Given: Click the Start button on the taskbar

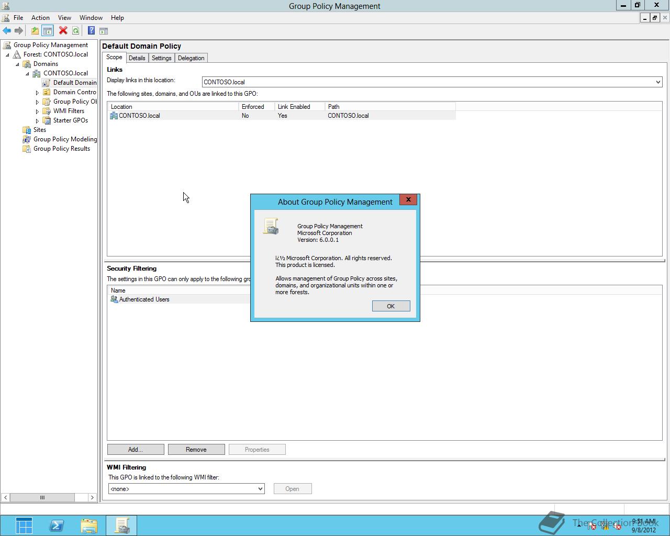Looking at the screenshot, I should [x=24, y=526].
